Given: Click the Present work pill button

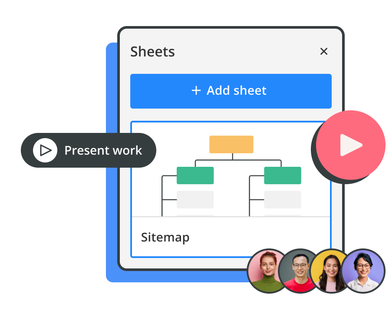Looking at the screenshot, I should tap(89, 150).
